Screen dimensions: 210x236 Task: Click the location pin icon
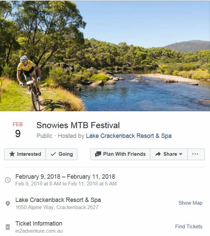coord(8,204)
